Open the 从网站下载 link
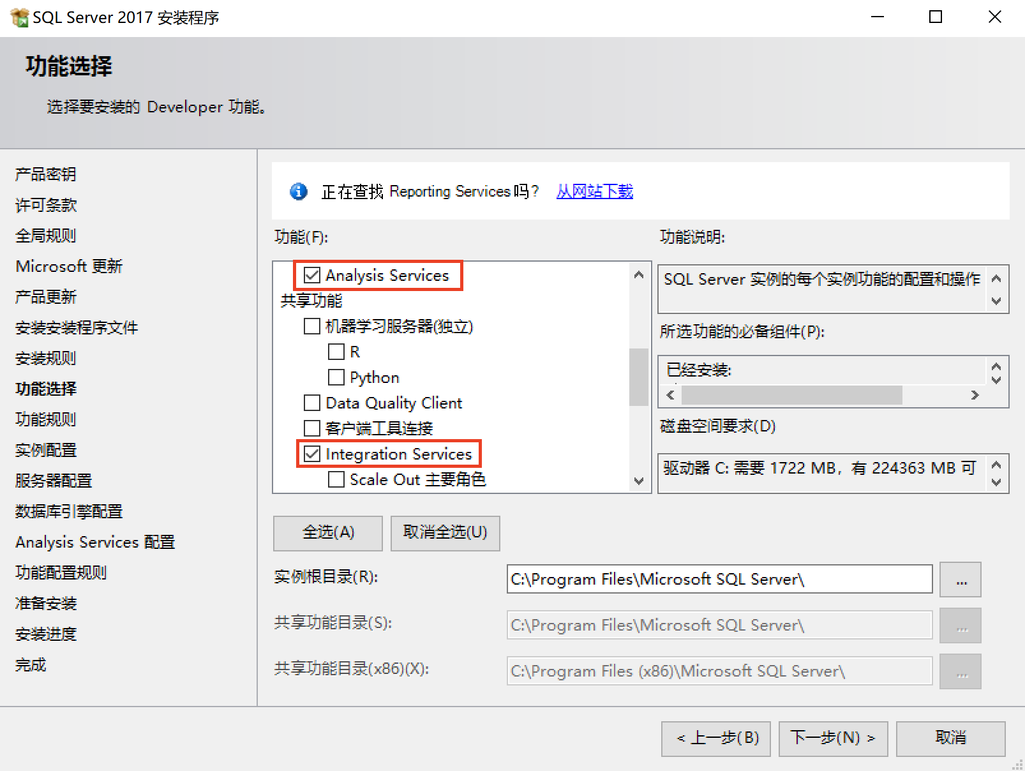Viewport: 1025px width, 771px height. [594, 191]
